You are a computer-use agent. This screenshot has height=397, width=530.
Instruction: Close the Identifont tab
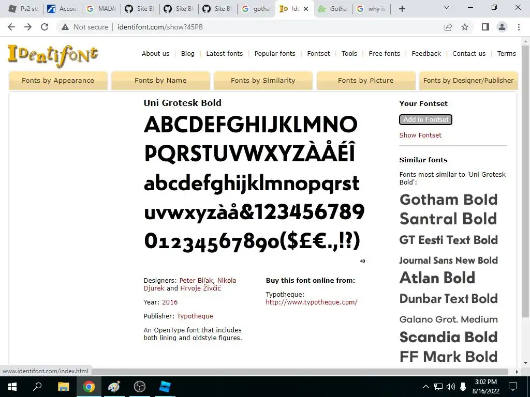[x=306, y=9]
